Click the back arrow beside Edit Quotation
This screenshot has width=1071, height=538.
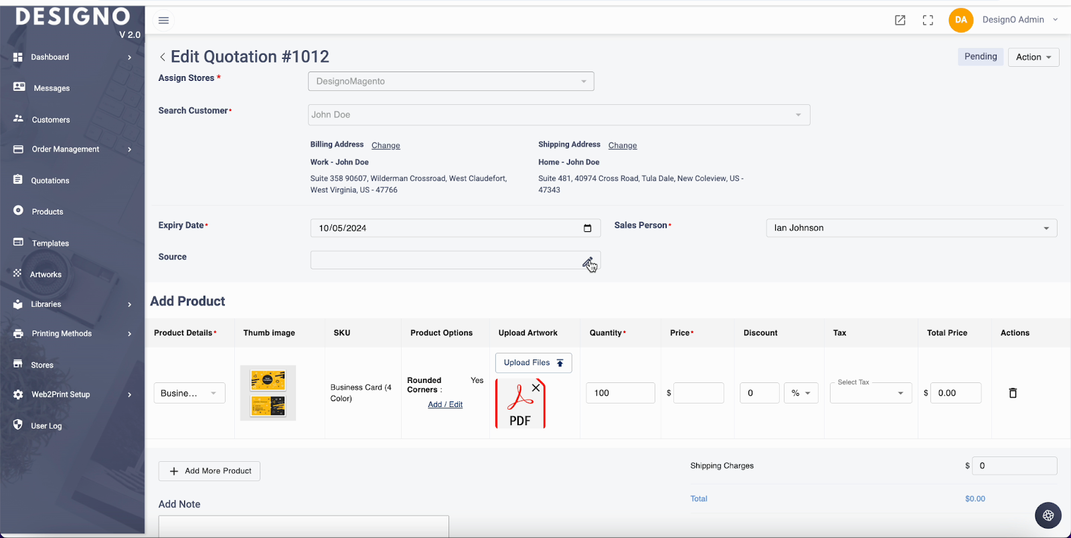click(x=163, y=57)
